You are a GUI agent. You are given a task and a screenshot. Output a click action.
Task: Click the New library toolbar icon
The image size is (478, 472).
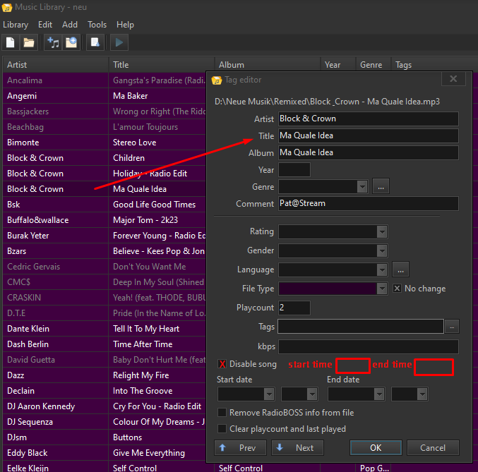pyautogui.click(x=11, y=42)
